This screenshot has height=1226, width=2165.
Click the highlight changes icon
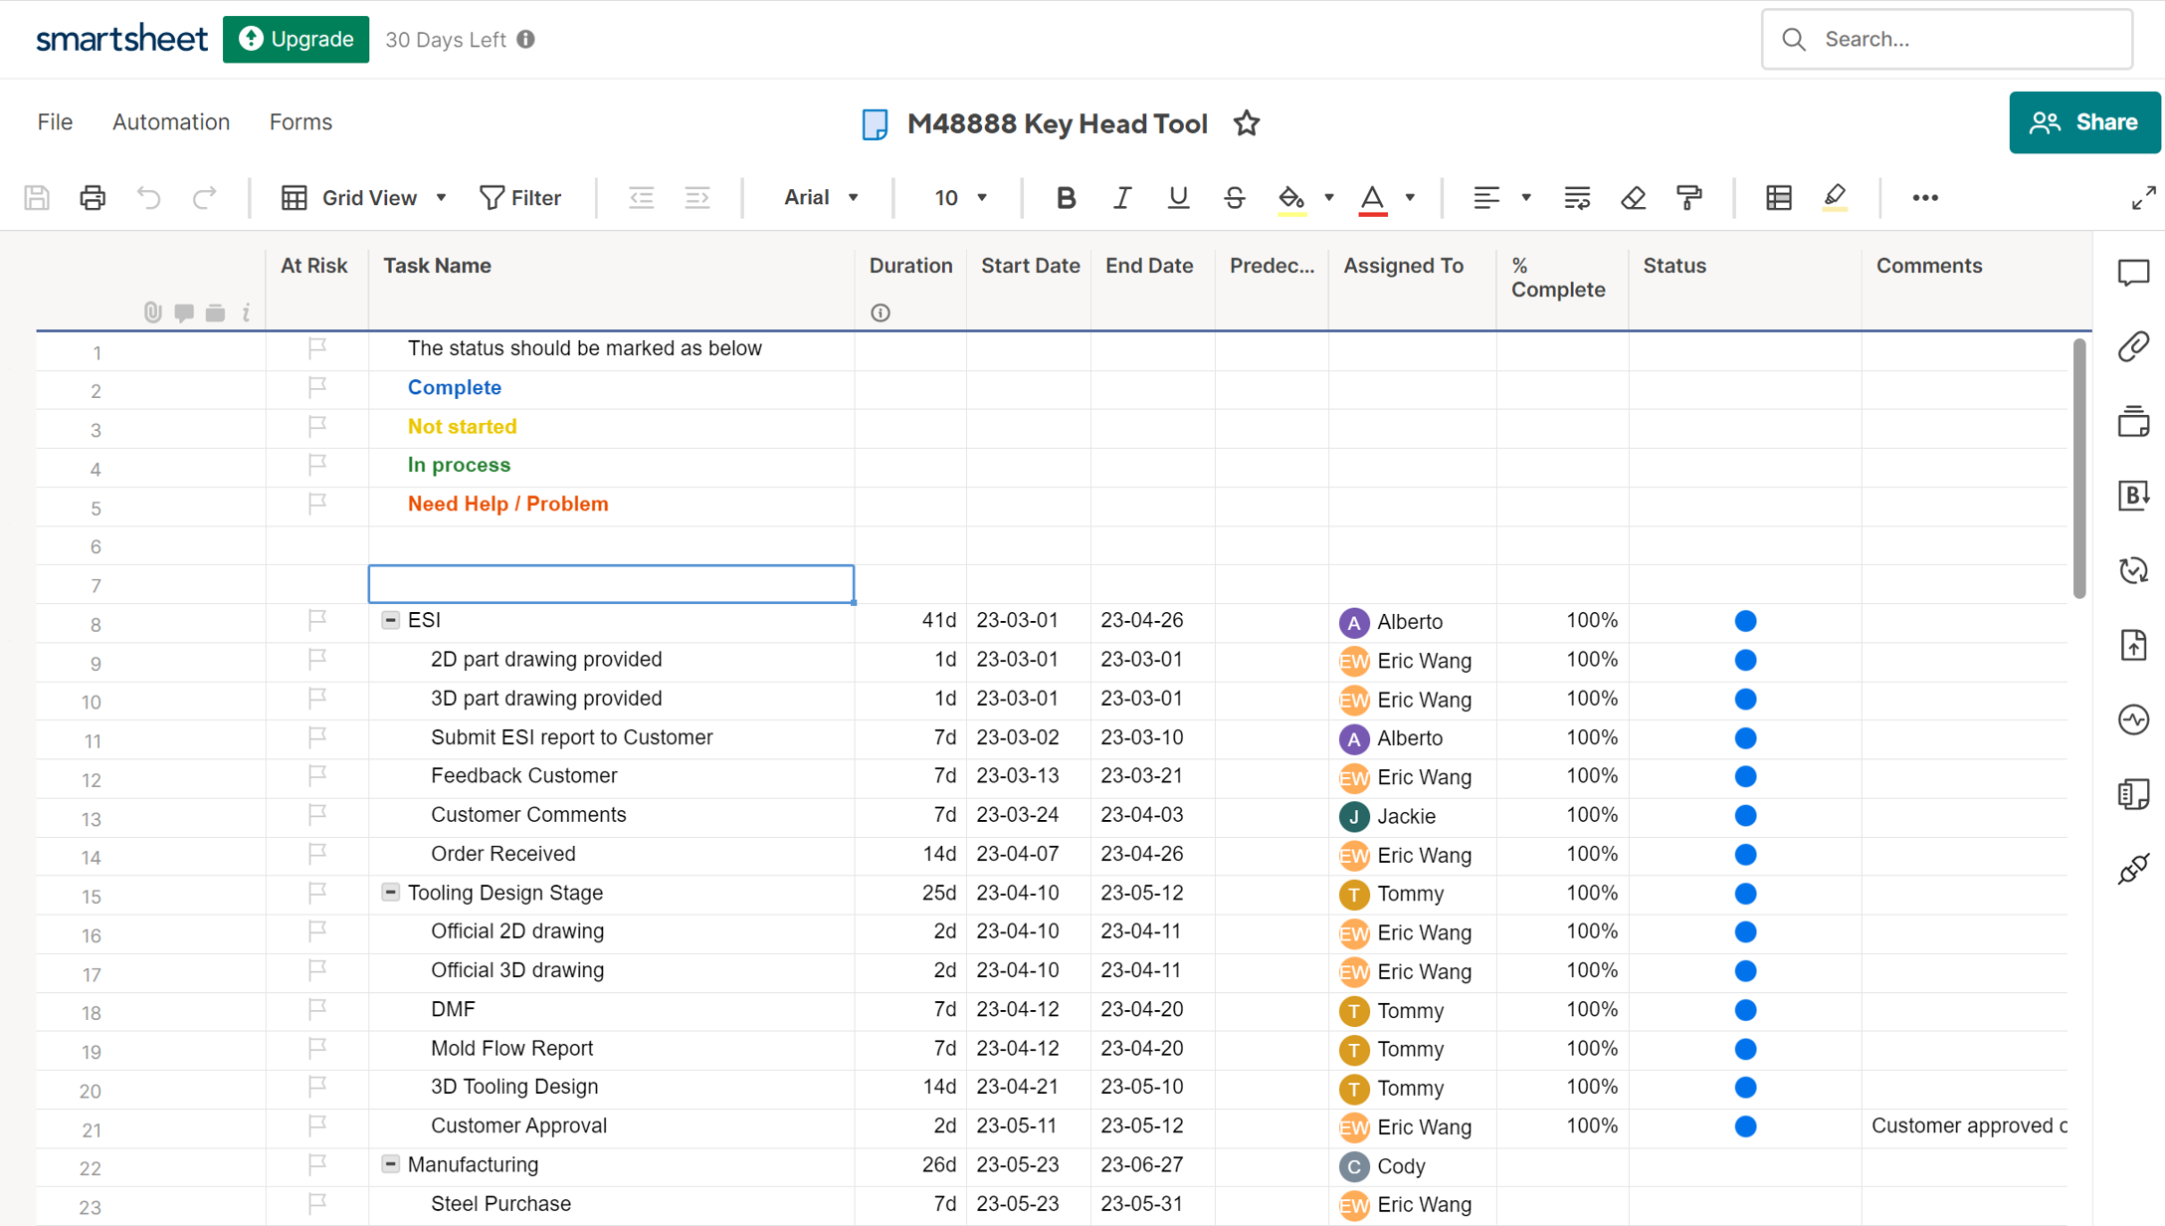[x=1836, y=198]
